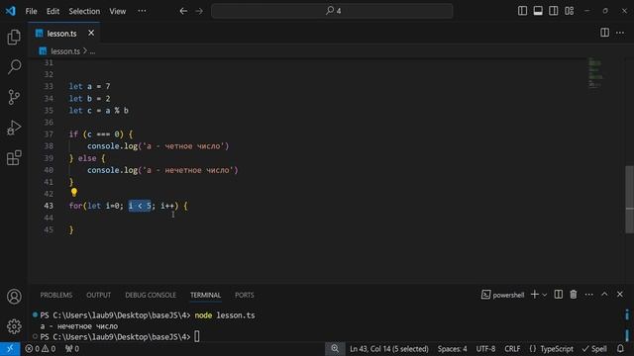Viewport: 634px width, 356px height.
Task: Click the lightbulb code action icon
Action: coord(74,193)
